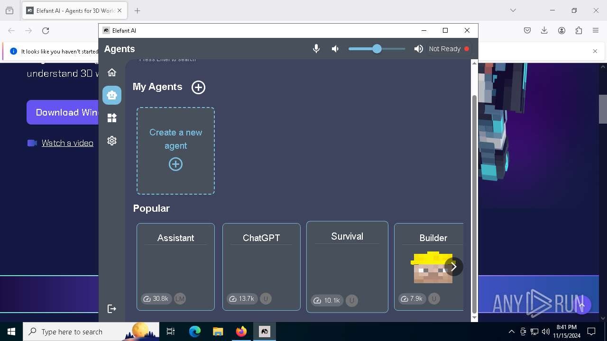607x341 pixels.
Task: Open Firefox list all tabs dropdown
Action: pos(513,10)
